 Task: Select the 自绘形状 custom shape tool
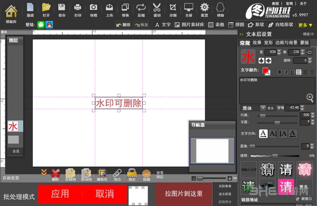coord(281,25)
